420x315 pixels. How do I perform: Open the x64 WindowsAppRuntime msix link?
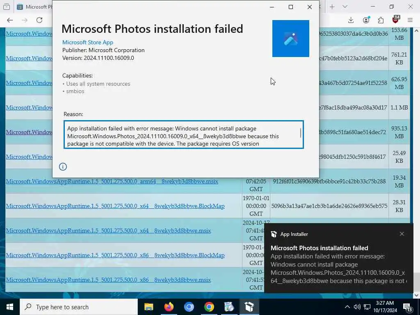tap(108, 231)
